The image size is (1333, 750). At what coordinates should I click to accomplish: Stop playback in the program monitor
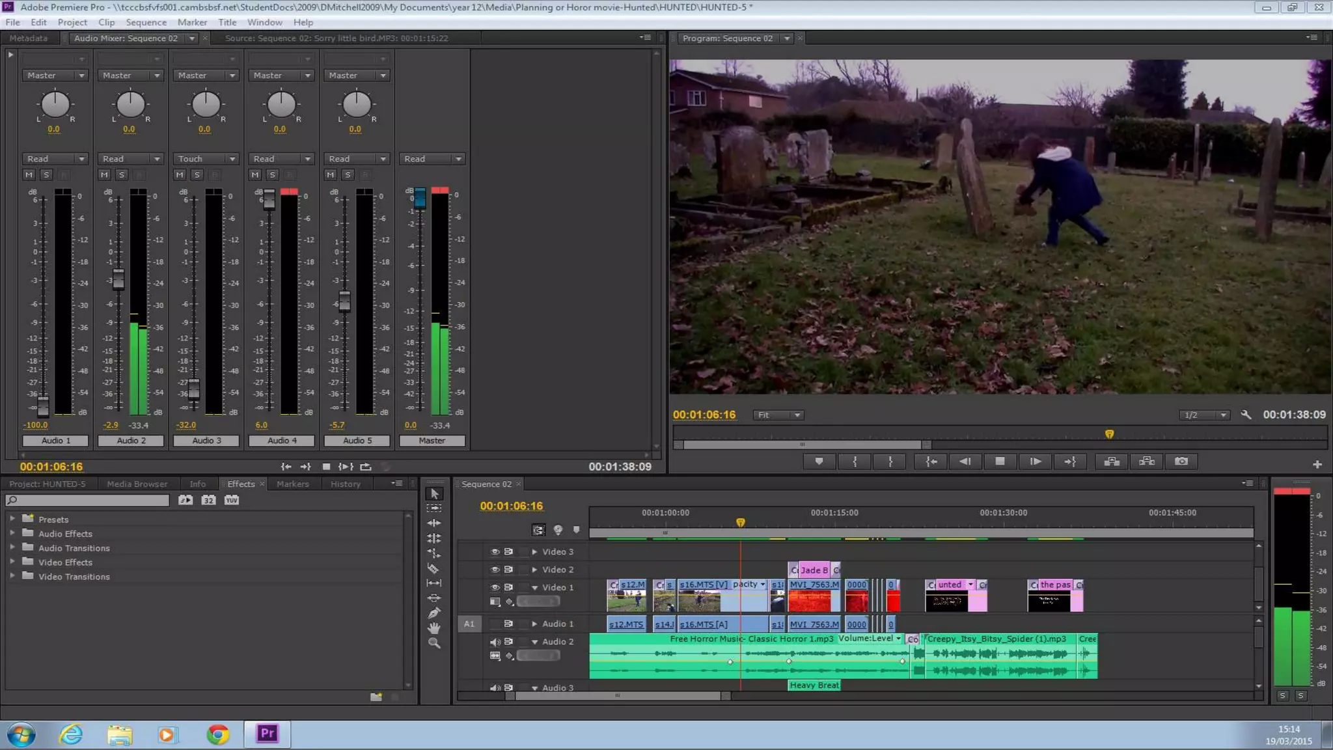point(1000,462)
